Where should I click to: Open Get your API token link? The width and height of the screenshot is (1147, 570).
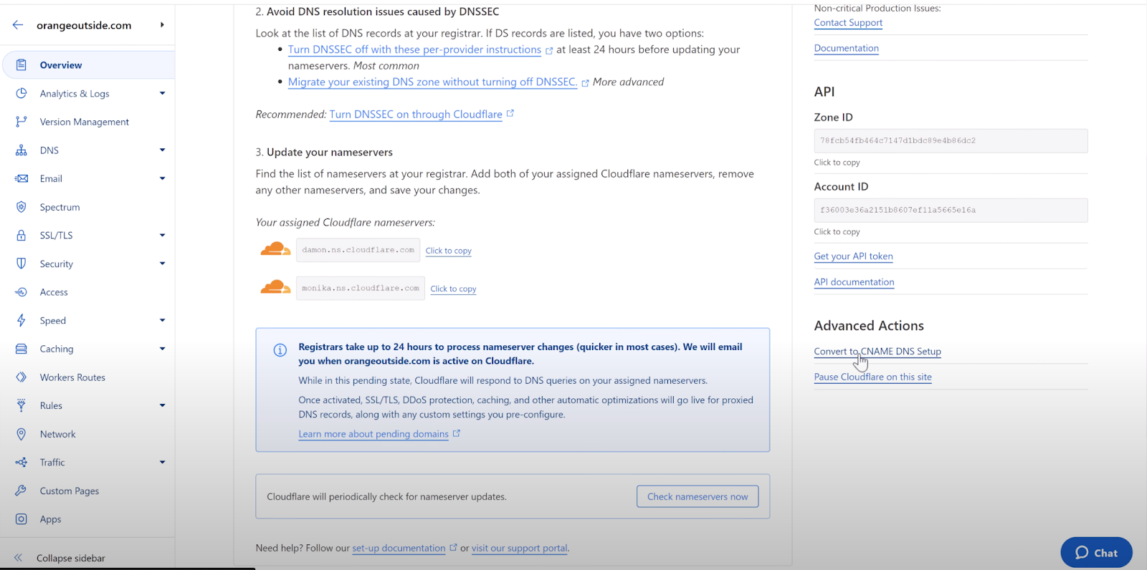[853, 256]
